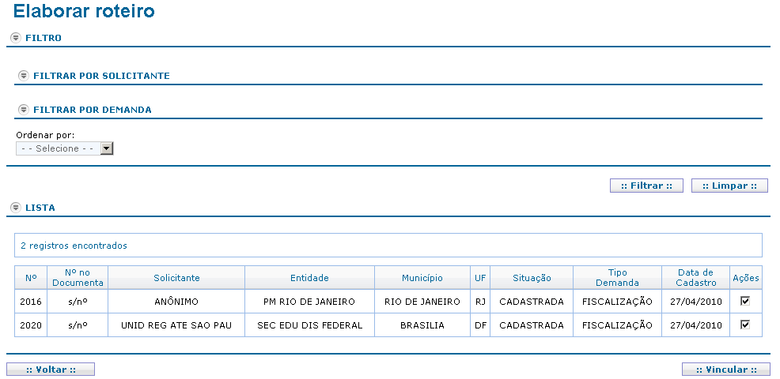Sort by Tipo Demanda column header
Screen dimensions: 780x379
(x=617, y=278)
